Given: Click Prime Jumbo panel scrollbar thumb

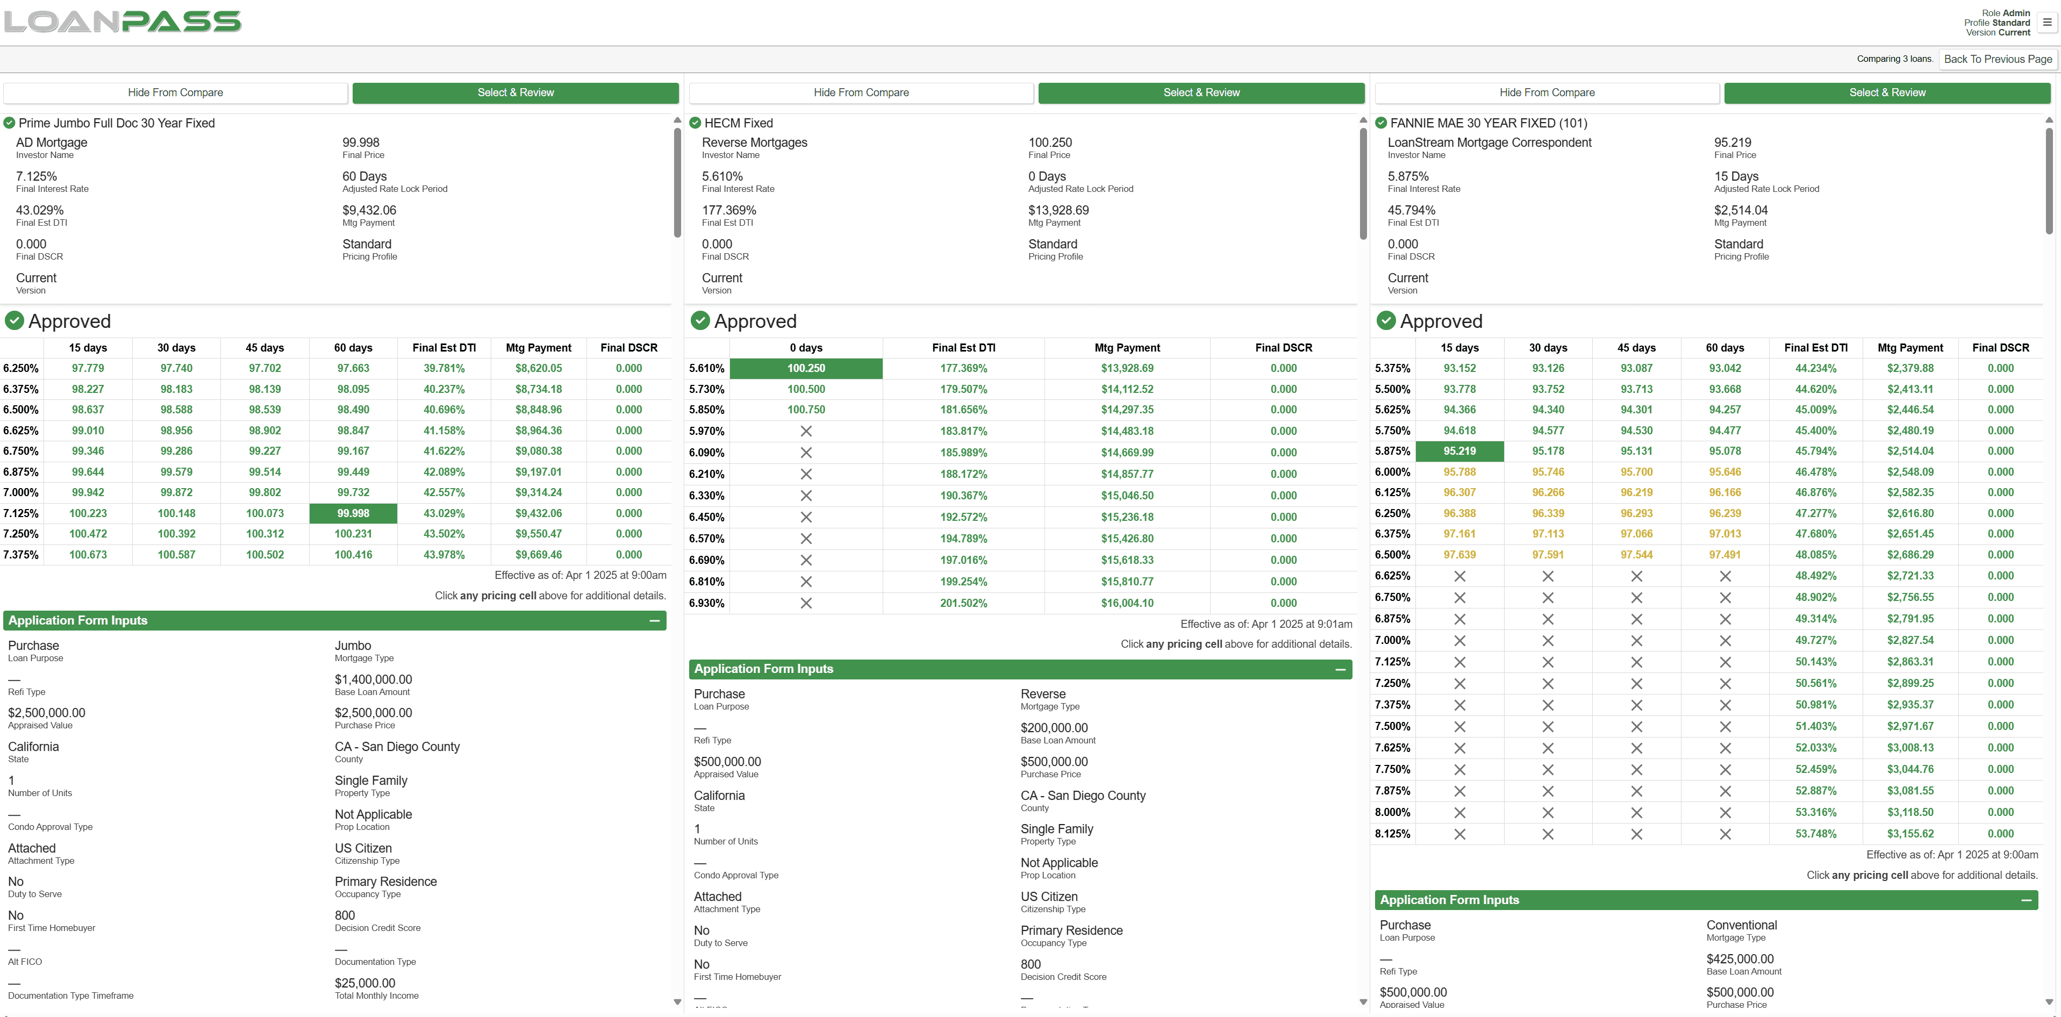Looking at the screenshot, I should pyautogui.click(x=677, y=182).
